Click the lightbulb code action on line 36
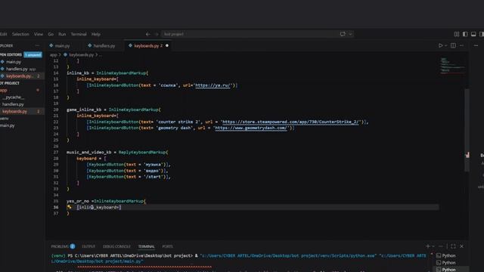Viewport: 484px width, 272px height. 69,207
